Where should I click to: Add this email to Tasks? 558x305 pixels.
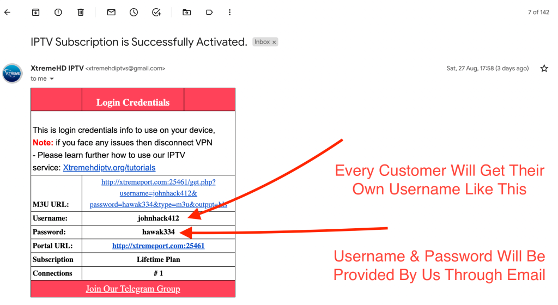coord(156,13)
